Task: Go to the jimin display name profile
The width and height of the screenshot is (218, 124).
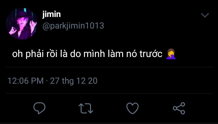Action: (x=52, y=14)
